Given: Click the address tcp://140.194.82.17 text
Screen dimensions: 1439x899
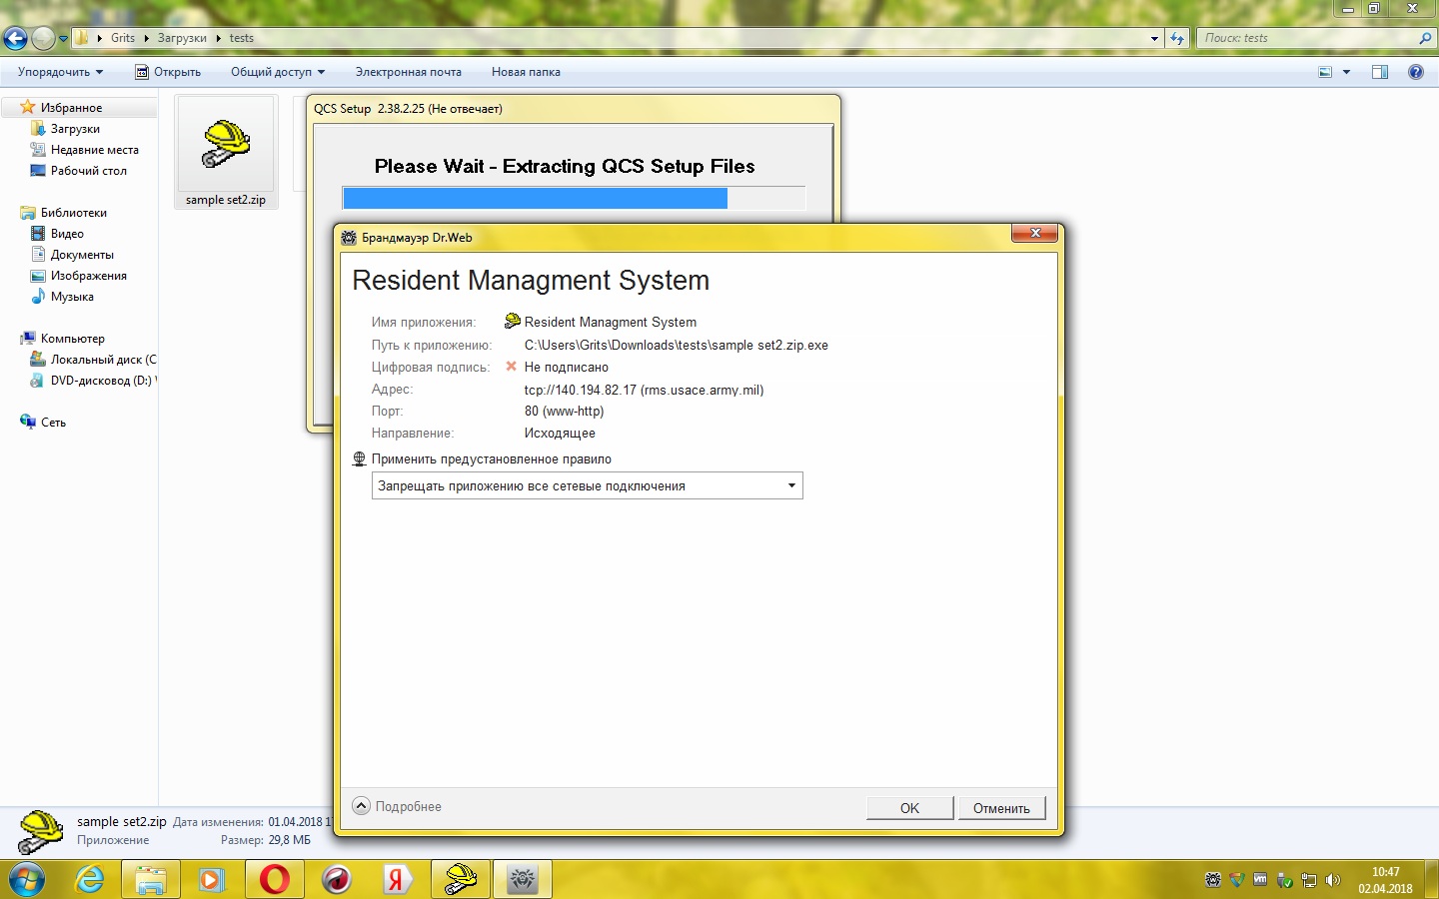Looking at the screenshot, I should (644, 391).
